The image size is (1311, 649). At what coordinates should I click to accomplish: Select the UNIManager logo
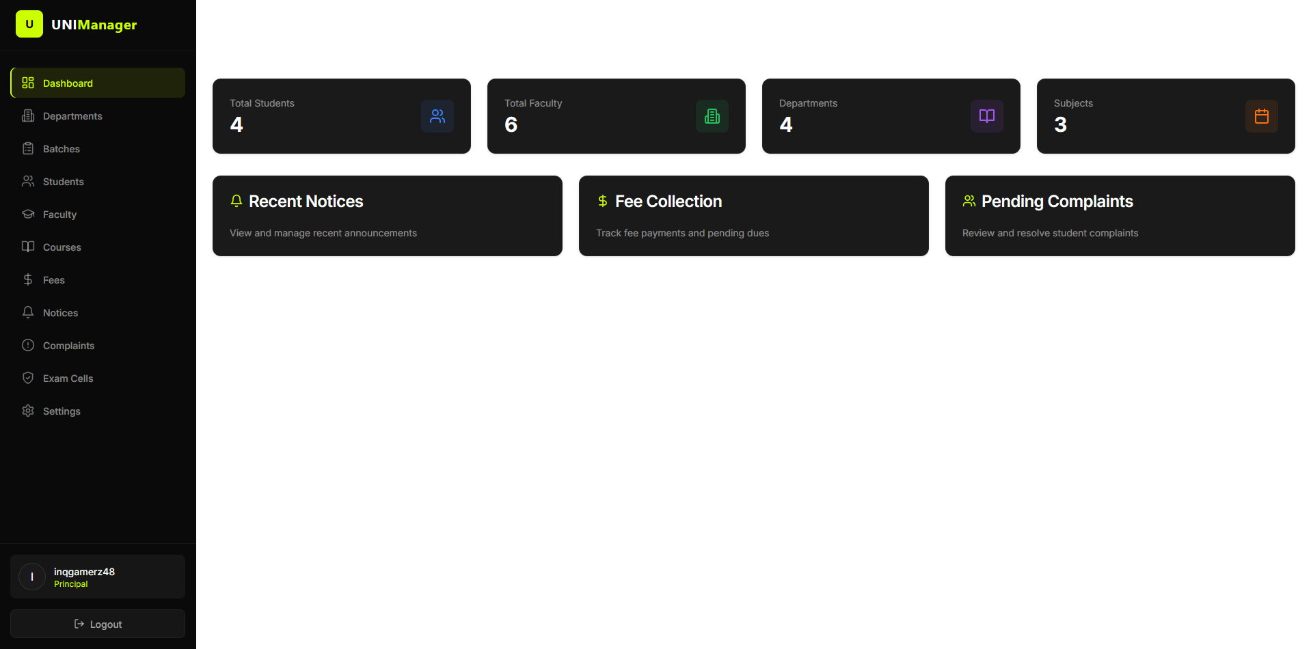pos(76,24)
